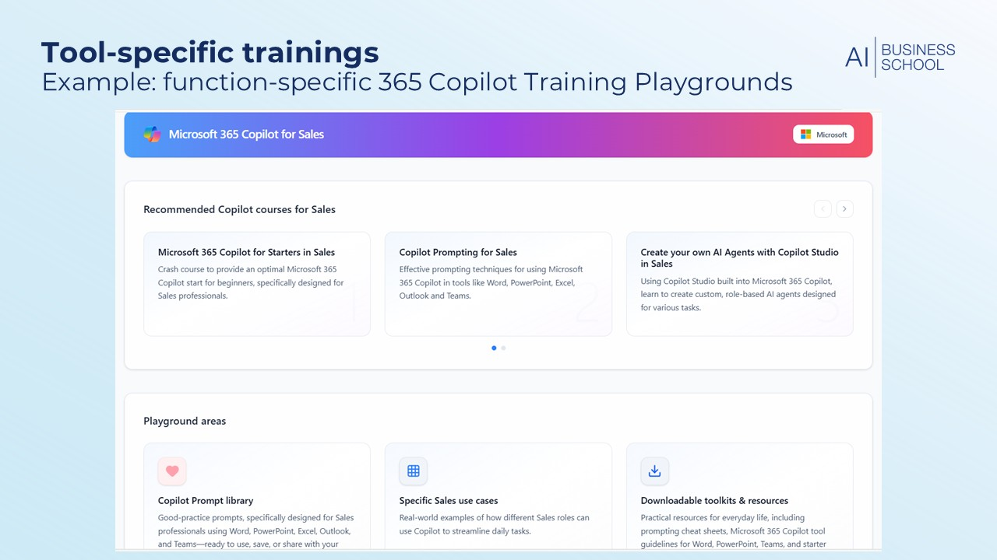This screenshot has width=997, height=560.
Task: Click the 'Recommended Copilot courses for Sales' heading
Action: (240, 209)
